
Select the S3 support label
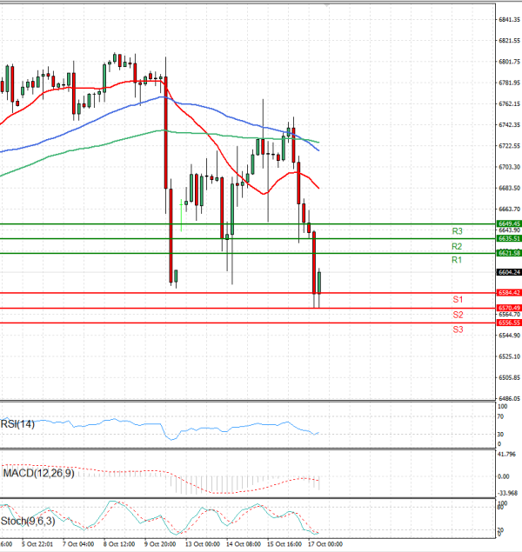click(x=457, y=329)
